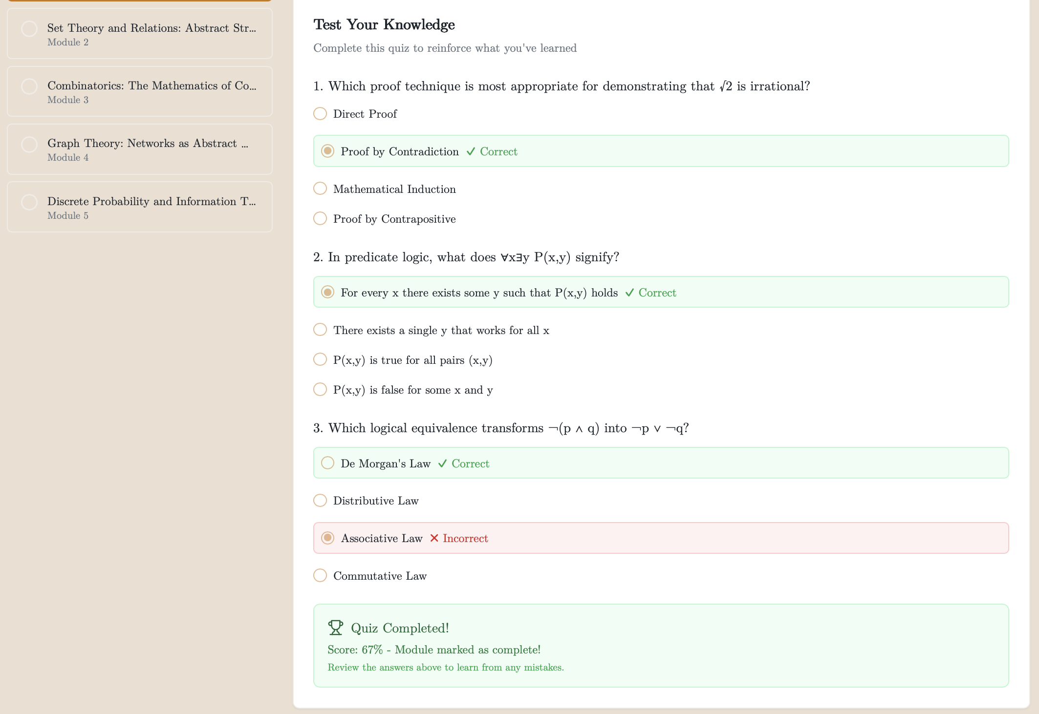
Task: Click green checkmark next to Proof by Contradiction
Action: (471, 151)
